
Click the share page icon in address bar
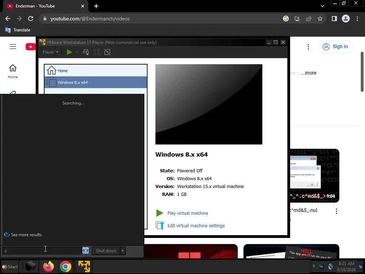309,19
